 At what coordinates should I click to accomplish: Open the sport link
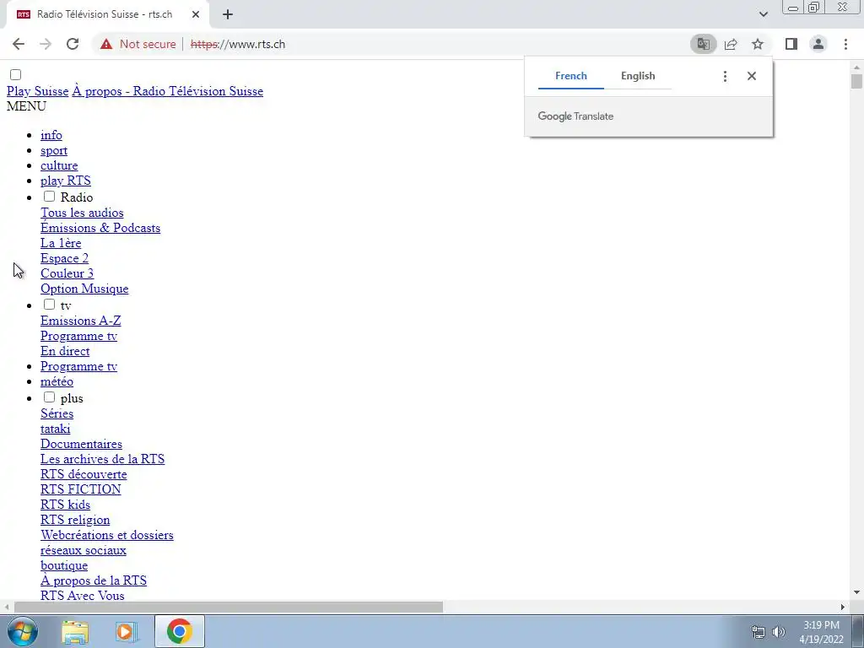54,150
